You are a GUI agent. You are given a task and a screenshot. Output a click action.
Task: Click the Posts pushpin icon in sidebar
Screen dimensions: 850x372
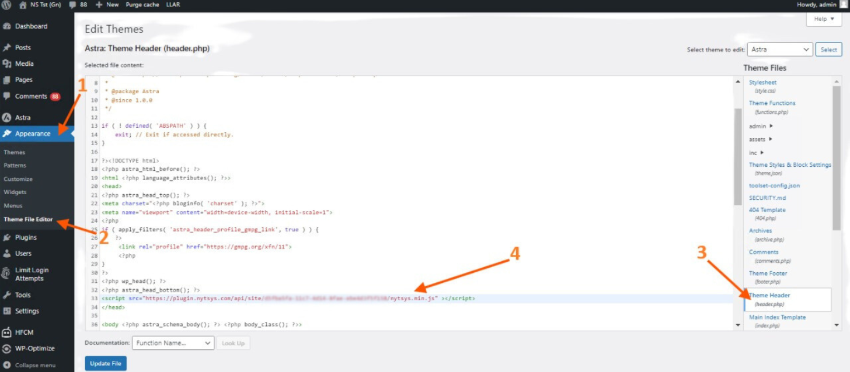tap(7, 48)
